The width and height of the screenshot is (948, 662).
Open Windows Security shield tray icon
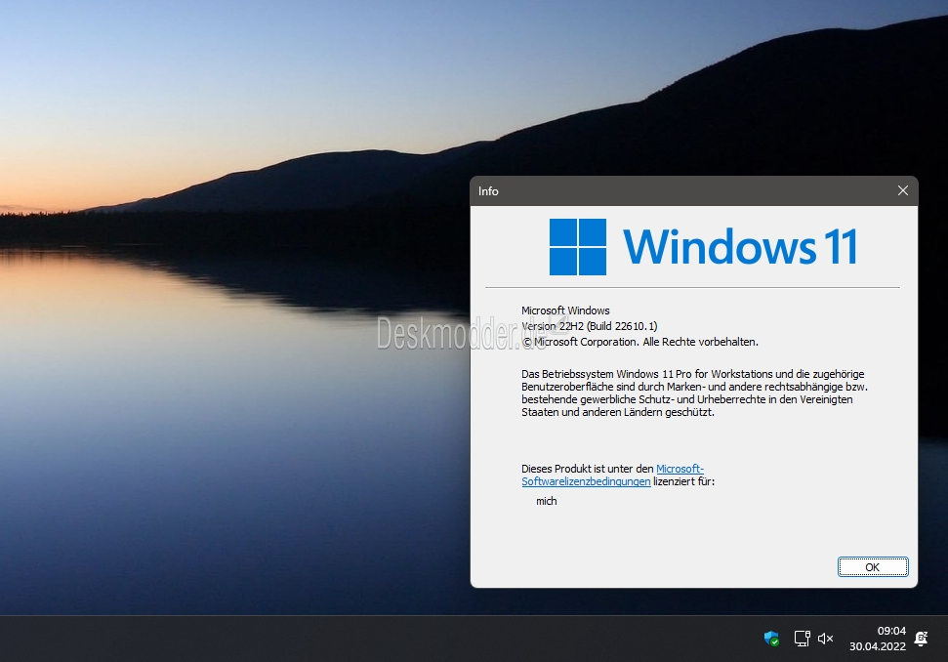tap(771, 639)
